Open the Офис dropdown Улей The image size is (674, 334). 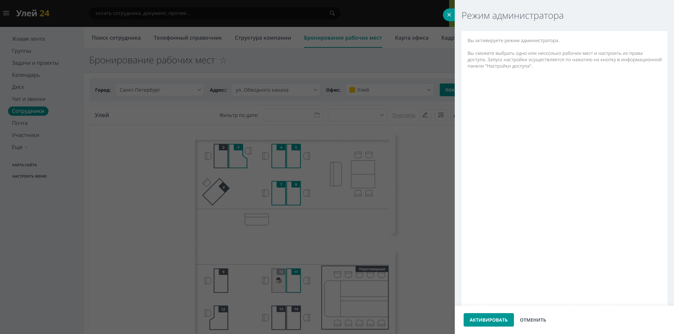[x=390, y=90]
